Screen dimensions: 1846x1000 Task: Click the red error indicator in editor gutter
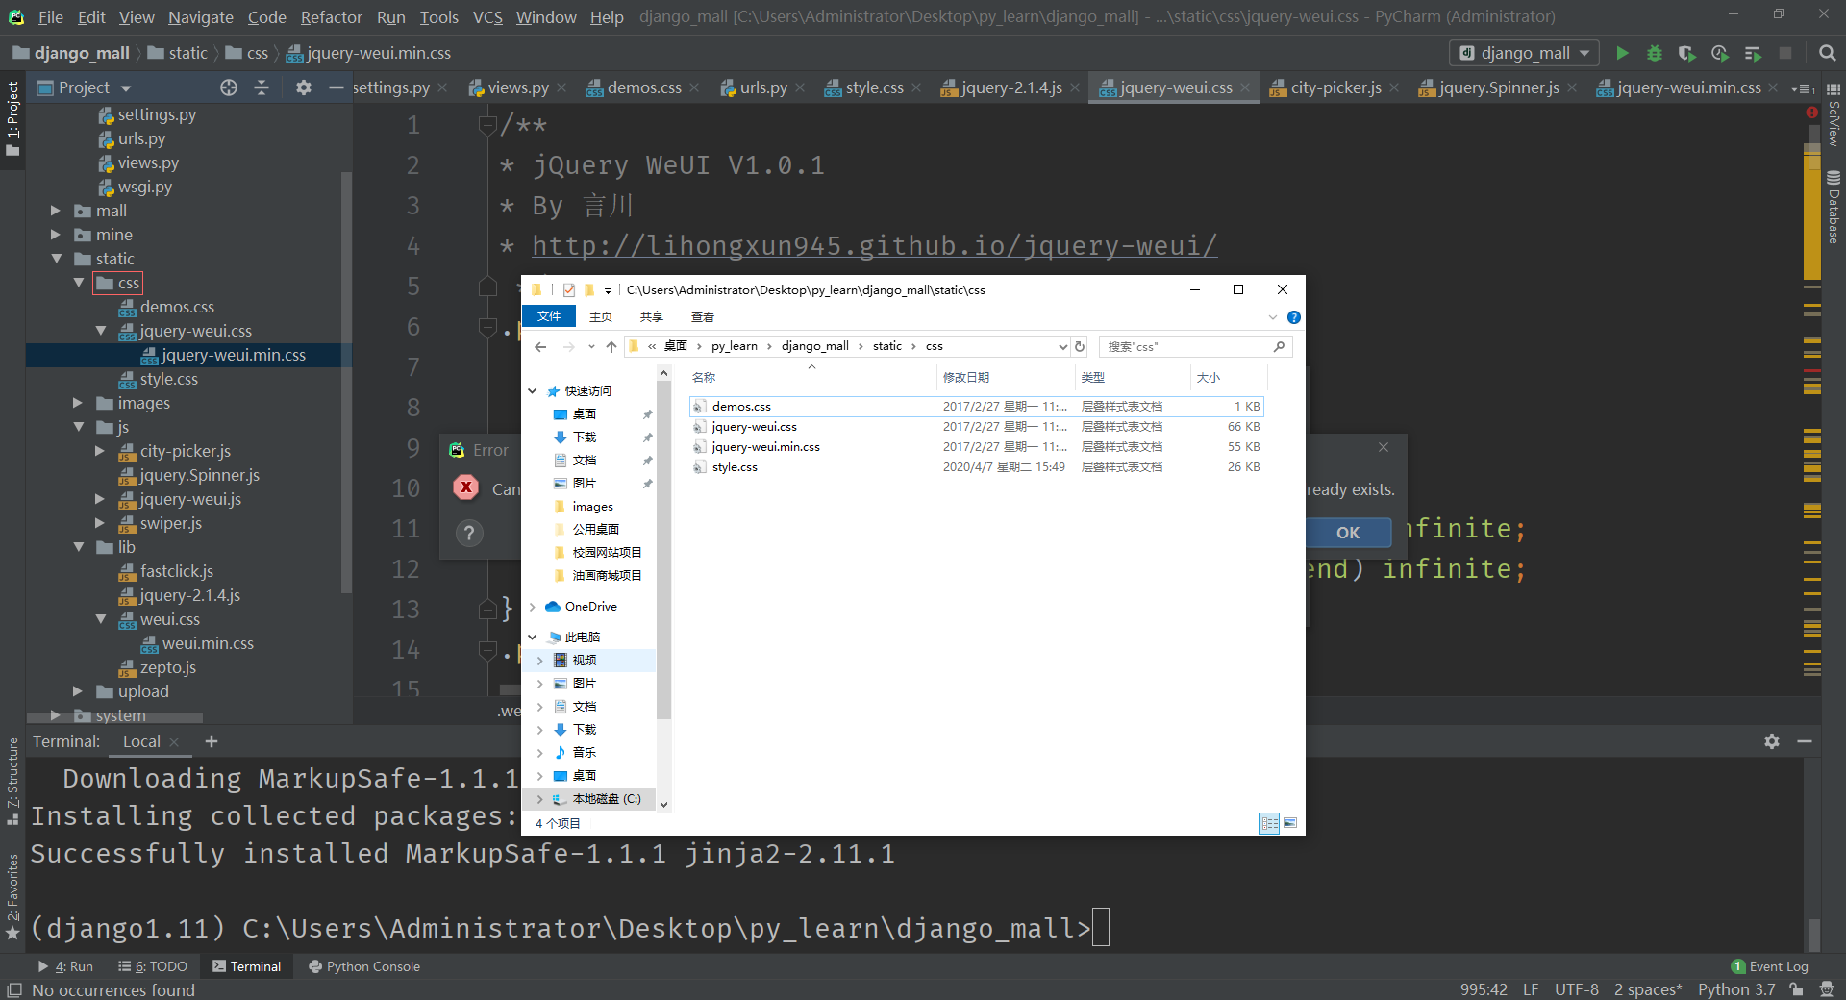tap(1812, 112)
